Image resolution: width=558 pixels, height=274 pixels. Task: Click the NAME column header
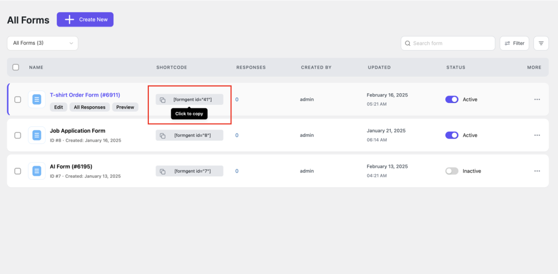(x=37, y=67)
